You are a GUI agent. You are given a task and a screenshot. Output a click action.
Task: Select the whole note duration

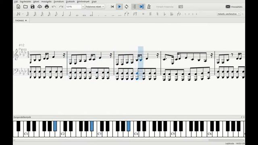click(77, 15)
